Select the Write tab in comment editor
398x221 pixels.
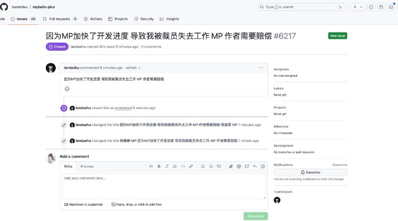[x=68, y=166]
